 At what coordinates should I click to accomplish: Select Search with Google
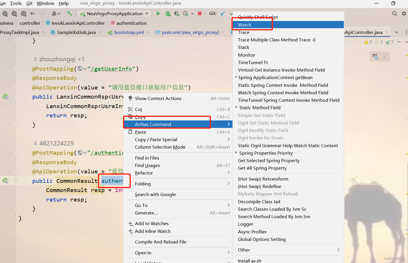178,194
